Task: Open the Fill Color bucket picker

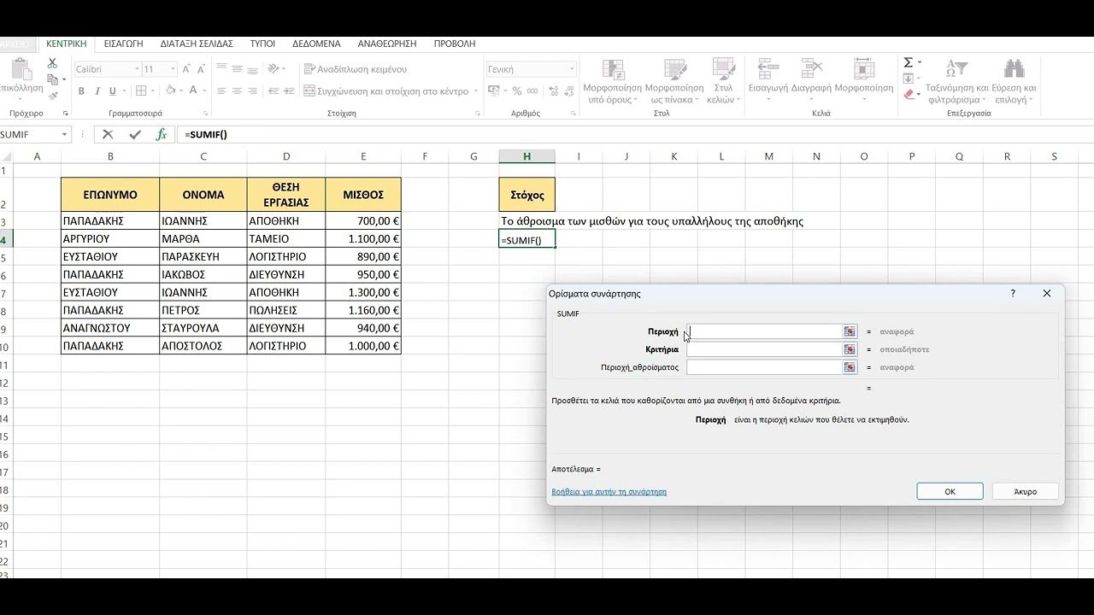Action: (171, 91)
